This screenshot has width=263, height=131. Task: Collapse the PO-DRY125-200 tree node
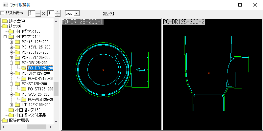[x=12, y=73]
